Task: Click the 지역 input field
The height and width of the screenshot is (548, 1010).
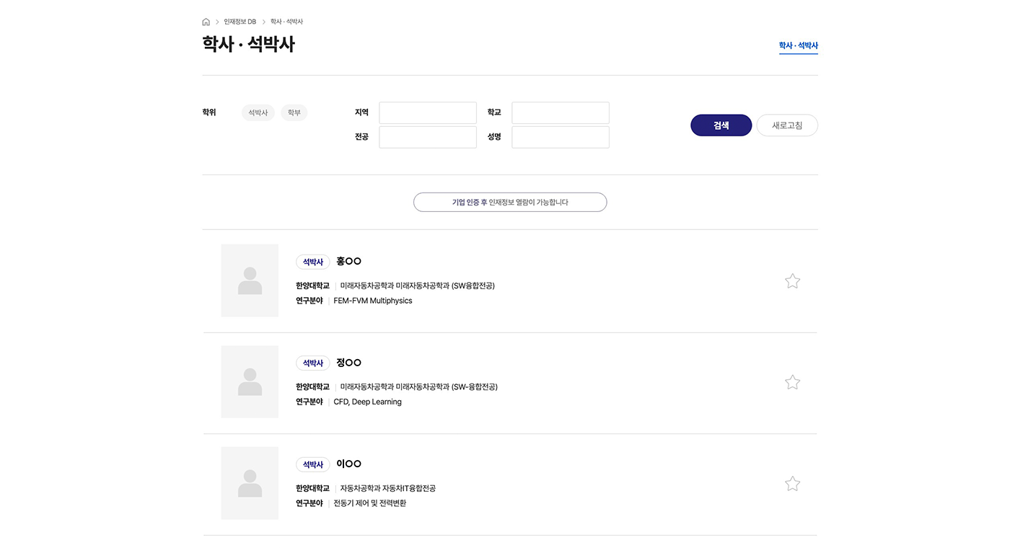Action: pyautogui.click(x=428, y=112)
